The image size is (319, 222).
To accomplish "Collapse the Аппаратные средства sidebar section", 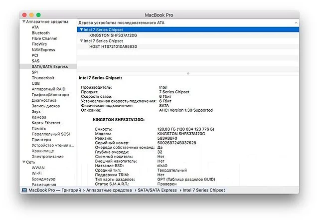I will 24,21.
